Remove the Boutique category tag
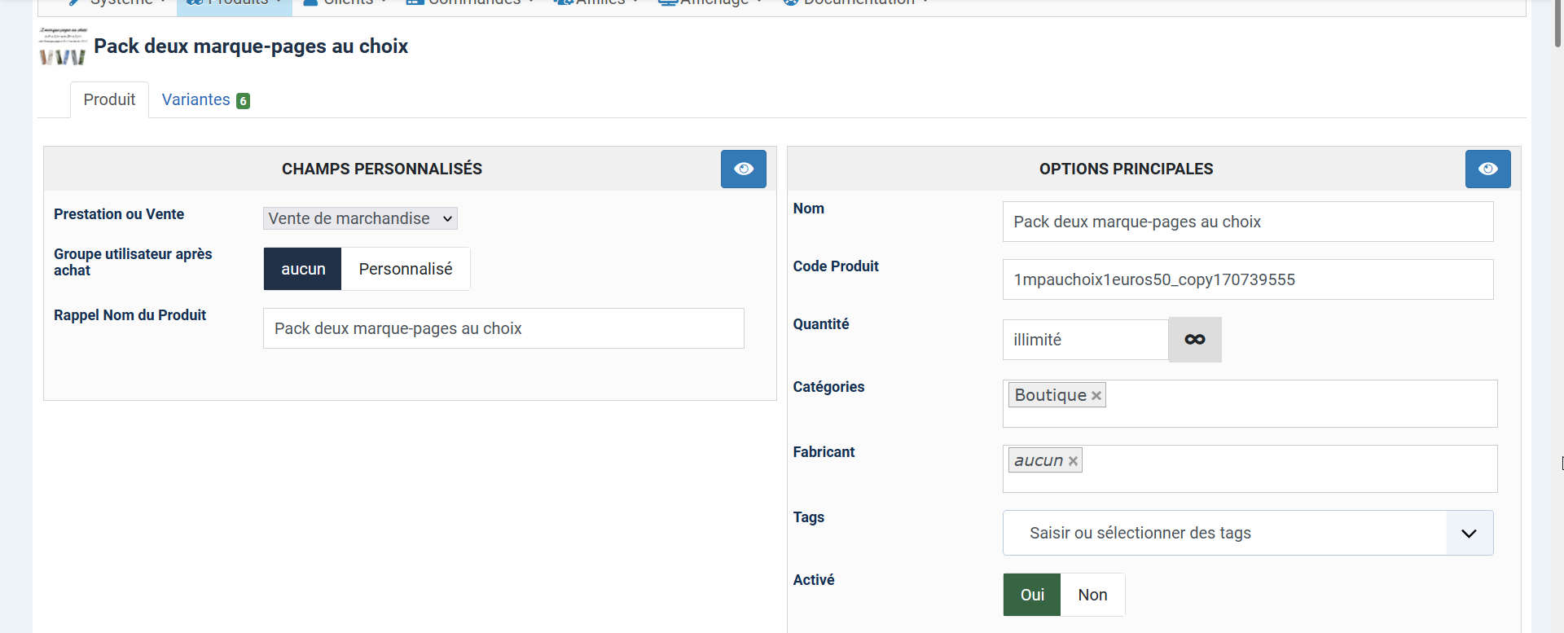Screen dimensions: 1564x633 (1096, 396)
